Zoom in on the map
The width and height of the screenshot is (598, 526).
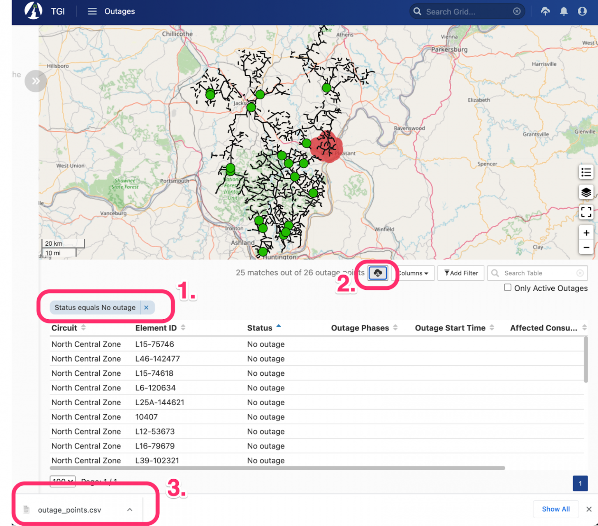[x=586, y=232]
